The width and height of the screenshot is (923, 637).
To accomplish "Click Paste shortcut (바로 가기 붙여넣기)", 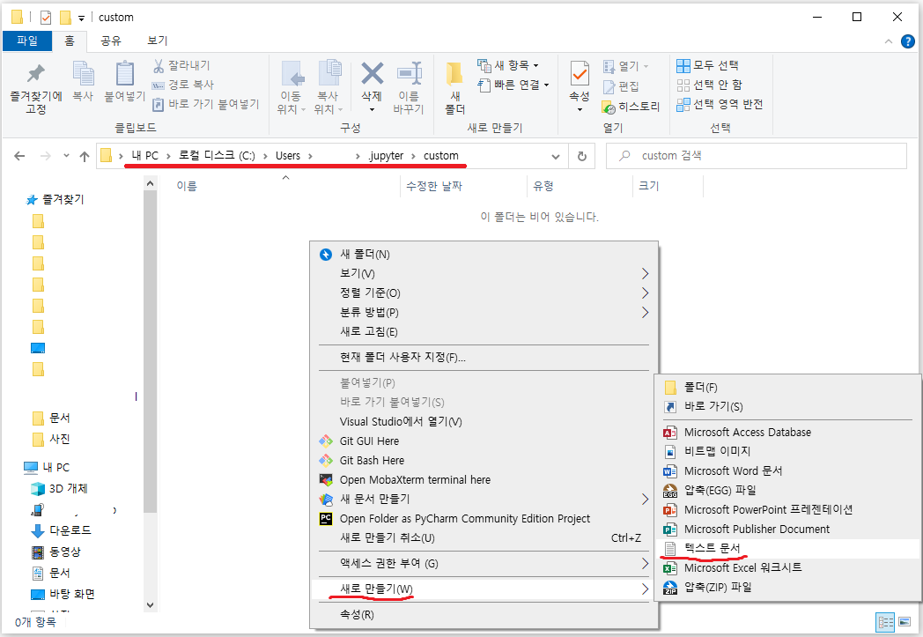I will tap(206, 104).
